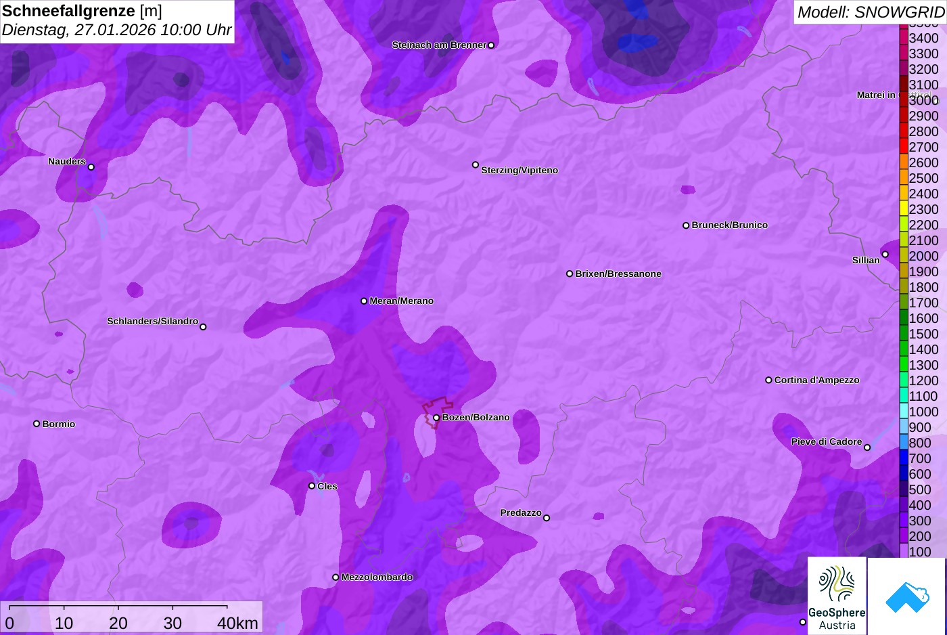Image resolution: width=947 pixels, height=635 pixels.
Task: Click the Schlanders/Silandro label text
Action: 152,321
